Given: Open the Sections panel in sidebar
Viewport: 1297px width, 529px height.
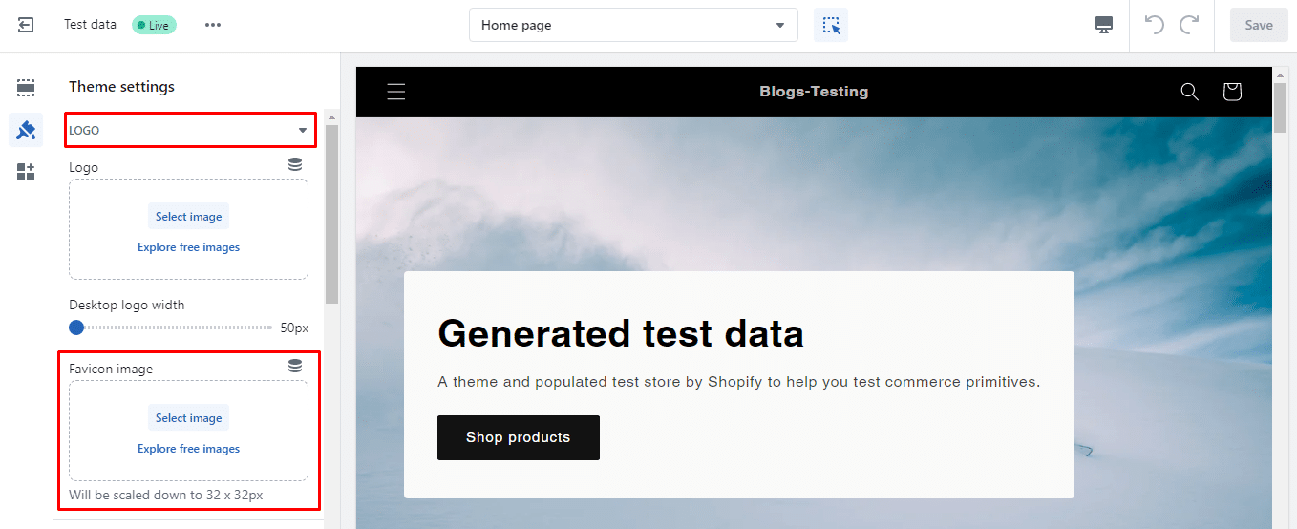Looking at the screenshot, I should click(x=26, y=88).
